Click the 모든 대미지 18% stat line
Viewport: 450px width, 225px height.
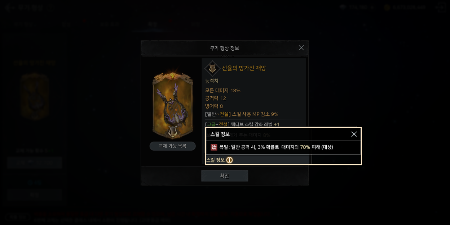click(x=223, y=90)
